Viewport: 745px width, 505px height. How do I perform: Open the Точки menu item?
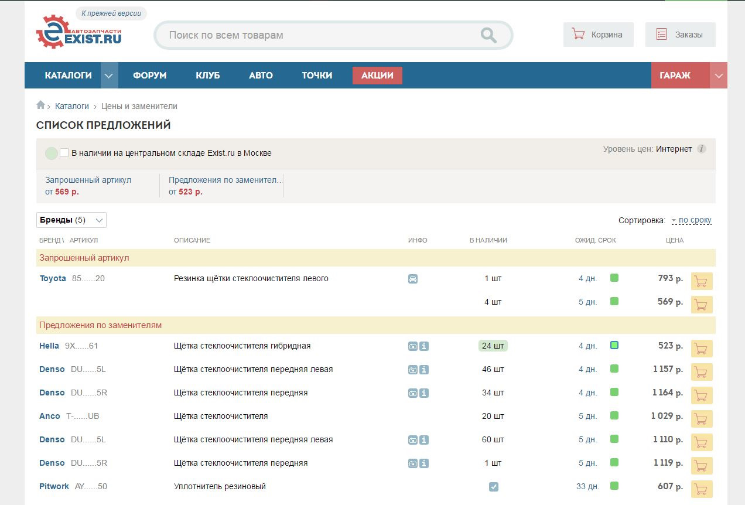click(x=317, y=76)
